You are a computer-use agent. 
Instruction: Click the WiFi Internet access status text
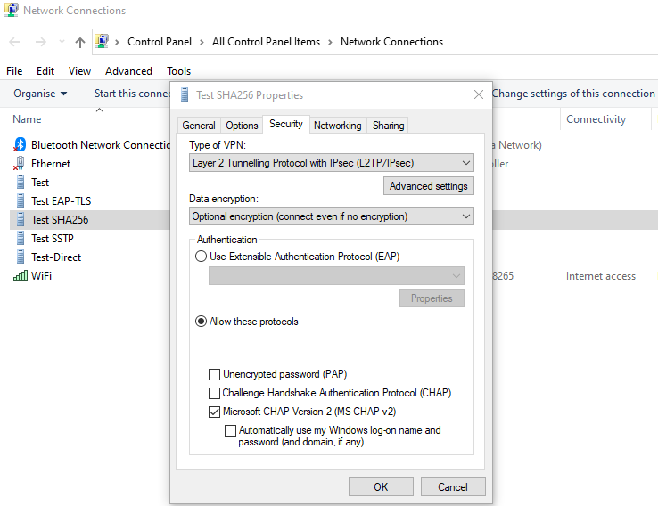click(601, 276)
